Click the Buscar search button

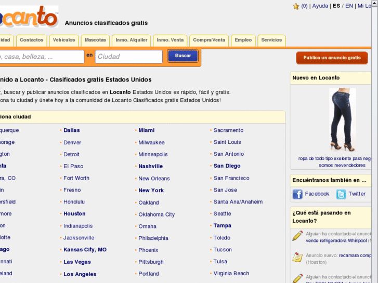183,56
